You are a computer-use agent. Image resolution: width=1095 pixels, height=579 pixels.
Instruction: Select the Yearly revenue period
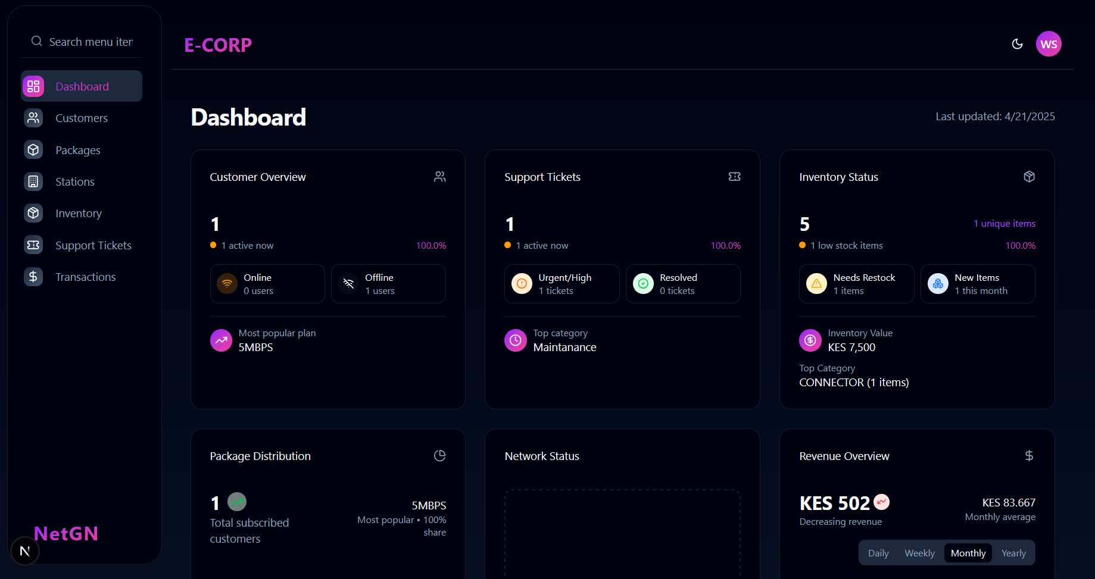pyautogui.click(x=1013, y=553)
